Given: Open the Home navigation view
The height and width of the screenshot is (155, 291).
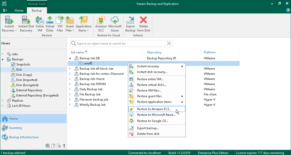Looking at the screenshot, I should 33,119.
